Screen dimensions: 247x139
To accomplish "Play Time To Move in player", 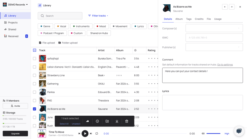I will pyautogui.click(x=85, y=134).
